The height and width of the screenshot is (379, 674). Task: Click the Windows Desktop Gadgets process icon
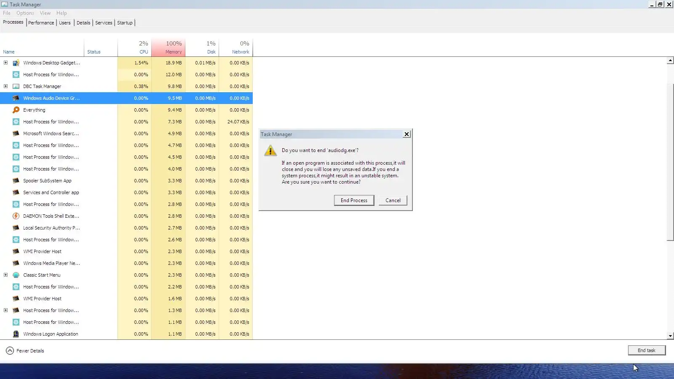click(x=16, y=63)
